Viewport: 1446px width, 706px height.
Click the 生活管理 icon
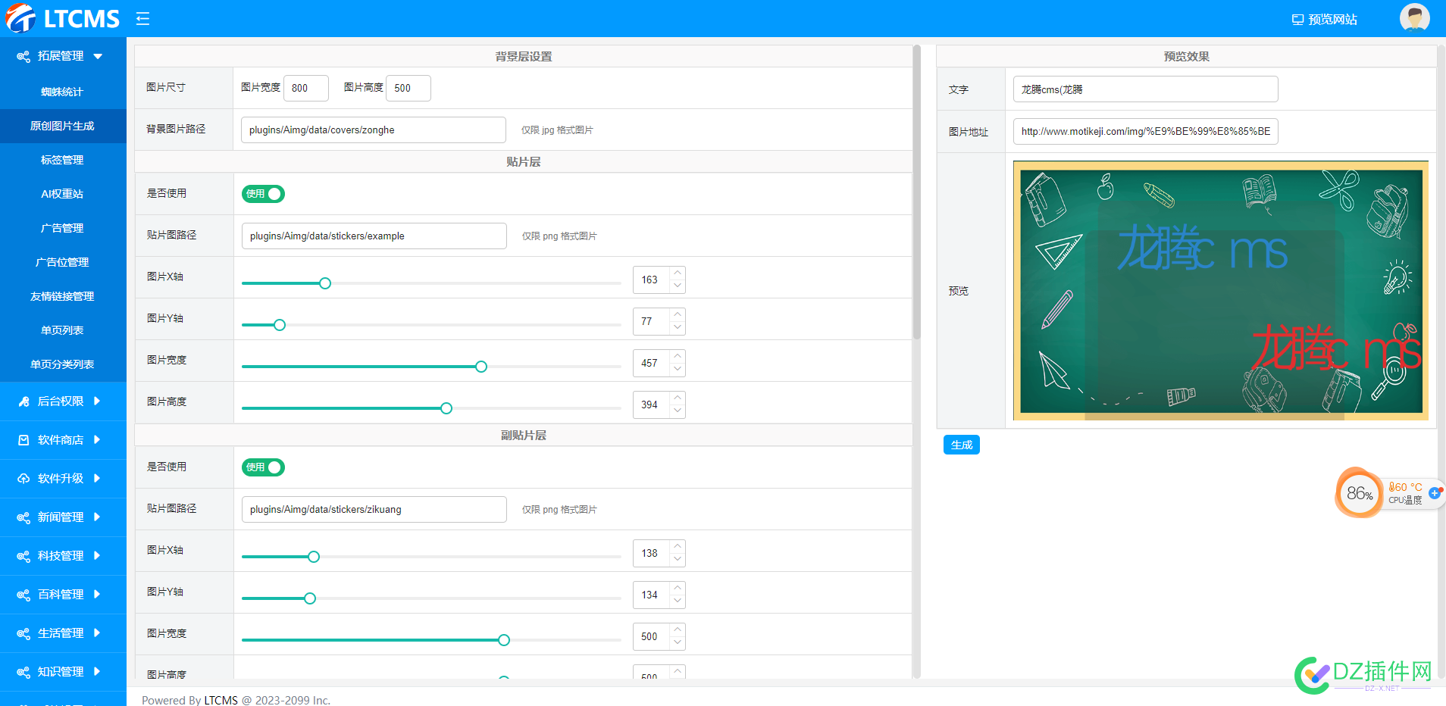coord(23,633)
